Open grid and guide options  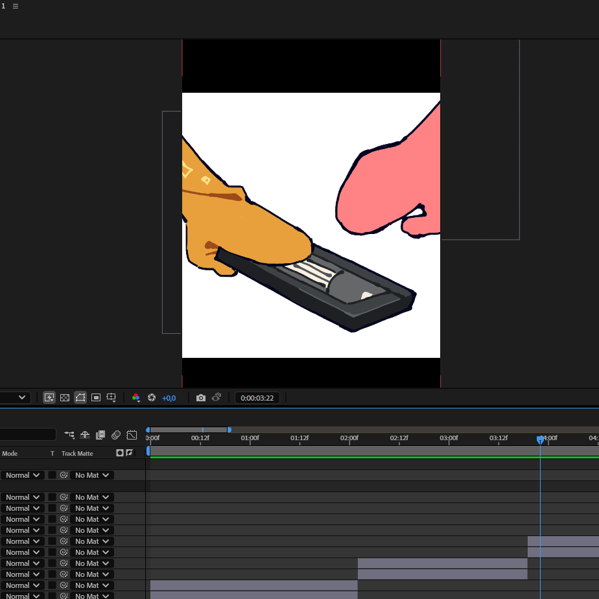tap(112, 397)
